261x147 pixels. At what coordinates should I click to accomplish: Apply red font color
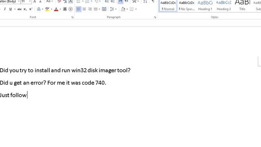(x=56, y=9)
